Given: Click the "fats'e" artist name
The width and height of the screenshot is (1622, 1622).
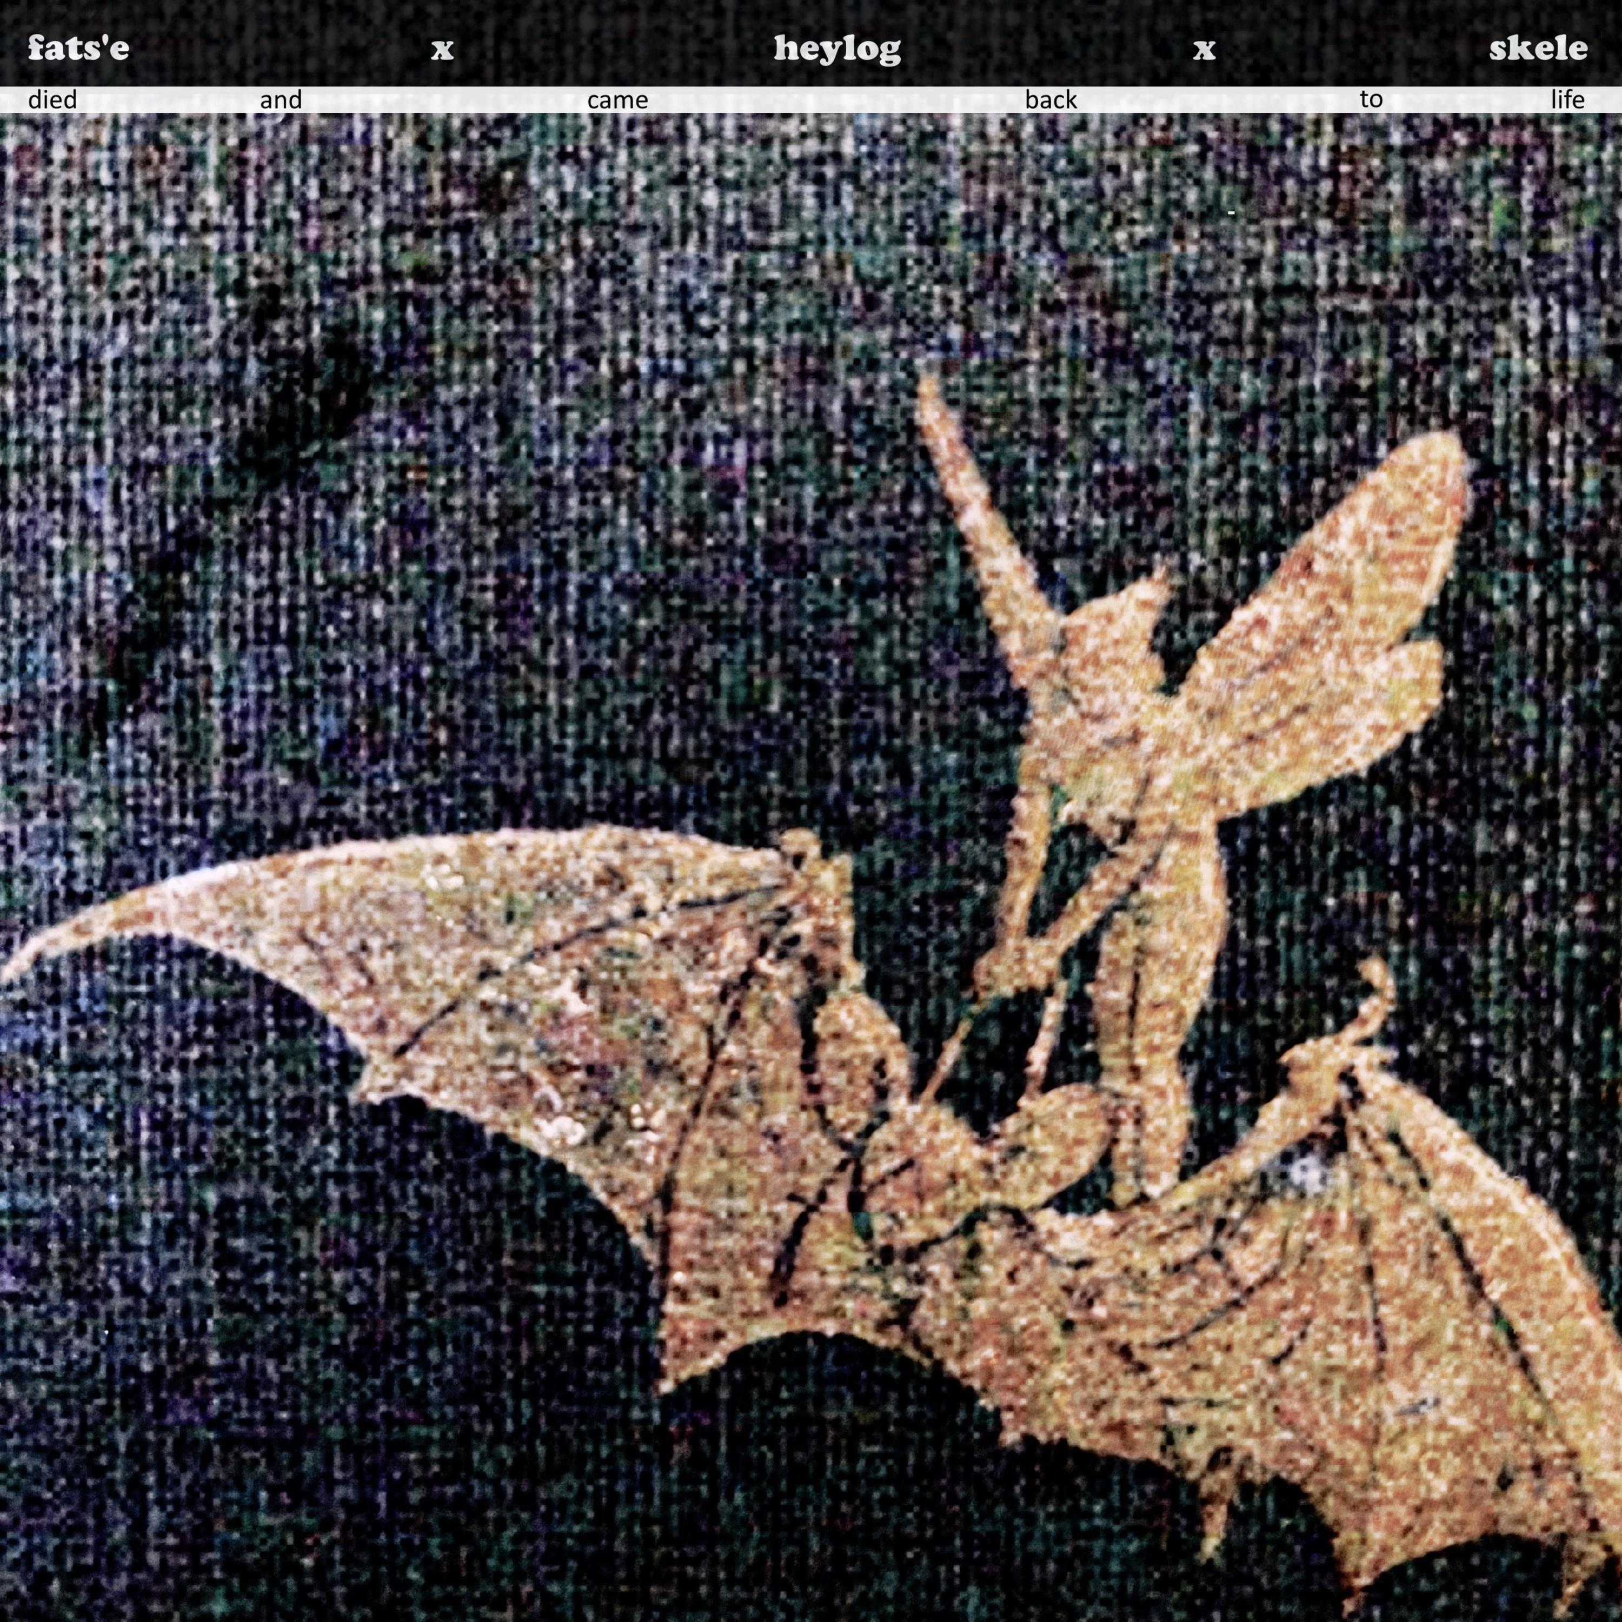Looking at the screenshot, I should tap(78, 48).
